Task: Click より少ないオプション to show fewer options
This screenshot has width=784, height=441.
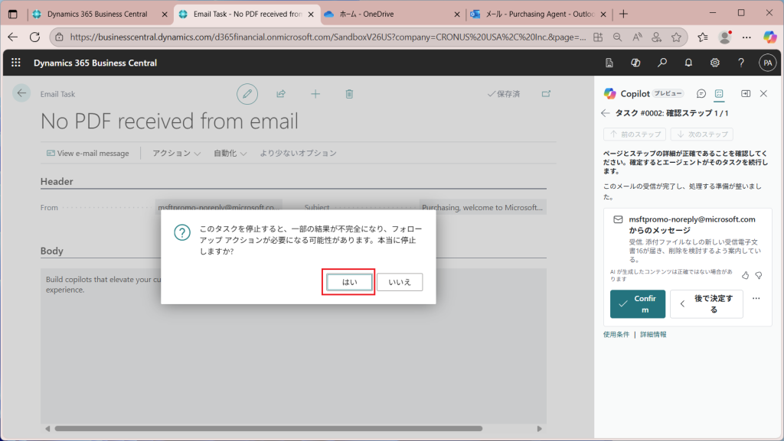Action: pos(298,153)
